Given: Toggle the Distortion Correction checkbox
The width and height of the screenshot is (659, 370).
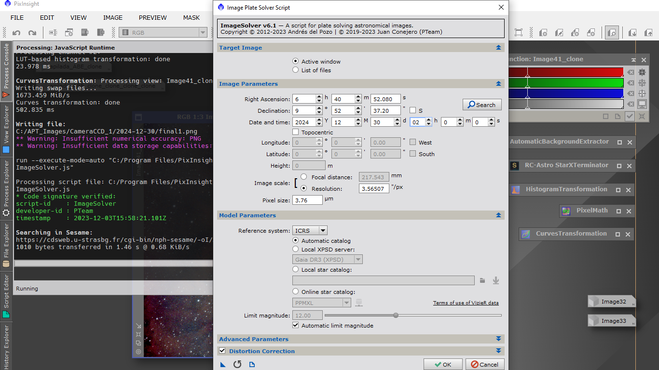Looking at the screenshot, I should click(222, 351).
